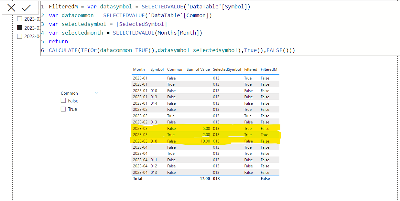Select the 012 symbol cell

coord(154,166)
